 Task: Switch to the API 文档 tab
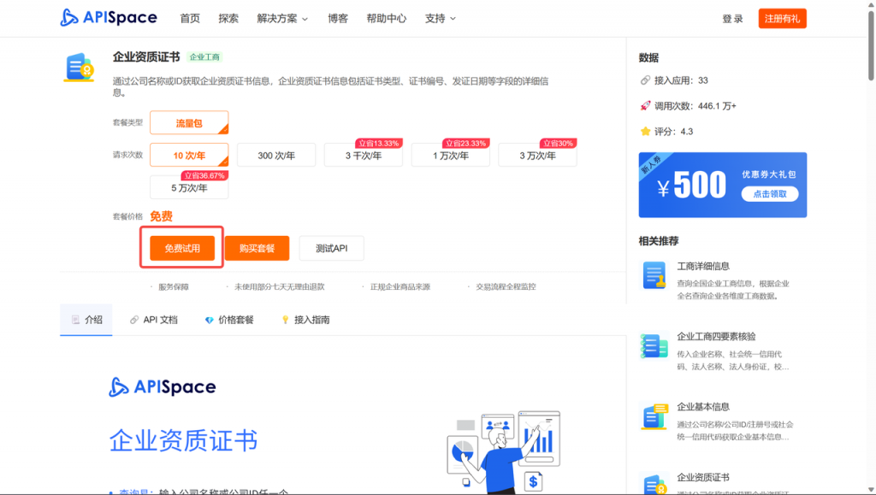click(154, 320)
